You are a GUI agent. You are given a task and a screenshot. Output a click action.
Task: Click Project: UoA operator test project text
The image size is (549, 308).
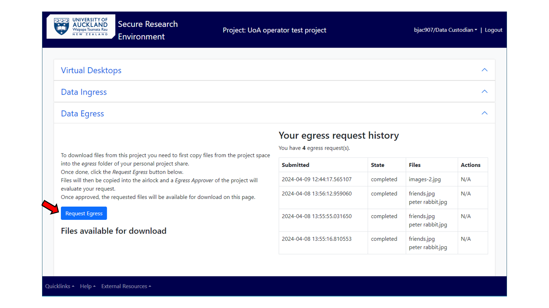(274, 30)
